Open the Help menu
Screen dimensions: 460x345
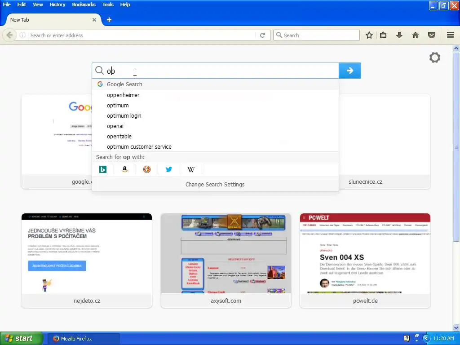click(125, 4)
